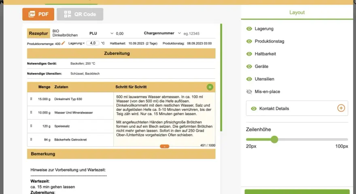Viewport: 356px width, 194px height.
Task: Click the quantity 15.000 g
Action: point(44,99)
